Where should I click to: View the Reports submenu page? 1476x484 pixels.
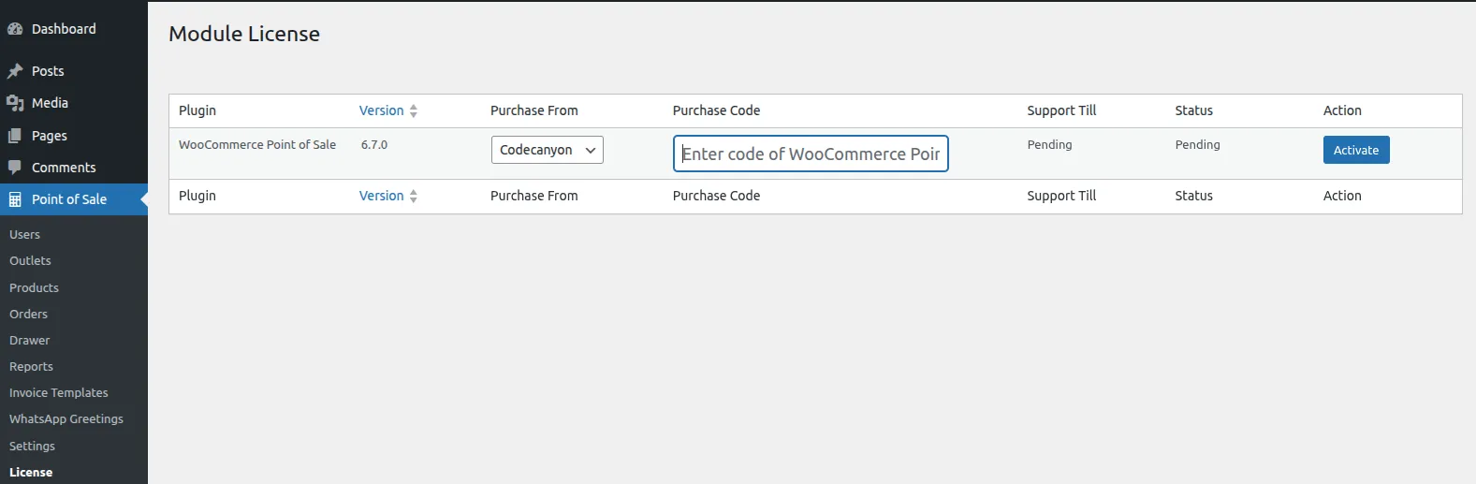tap(31, 367)
